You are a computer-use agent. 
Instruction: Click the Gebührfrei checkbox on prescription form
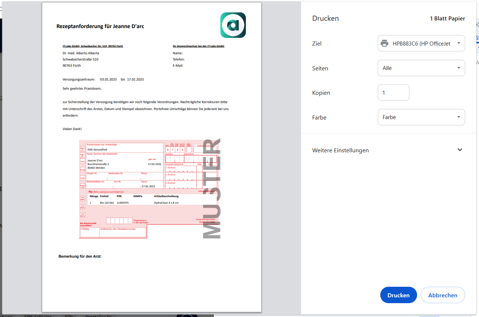coord(82,149)
